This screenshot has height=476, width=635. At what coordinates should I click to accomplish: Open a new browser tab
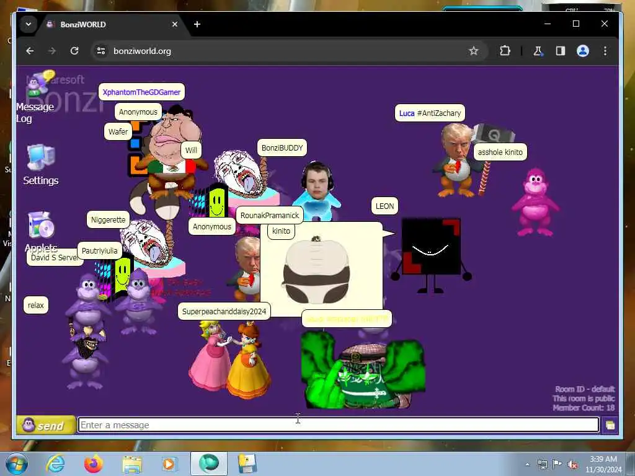coord(197,24)
